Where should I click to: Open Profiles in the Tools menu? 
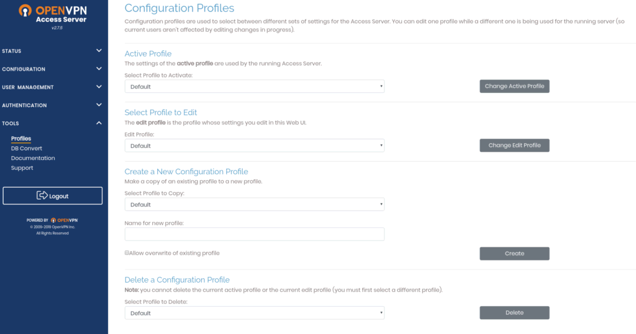[21, 138]
